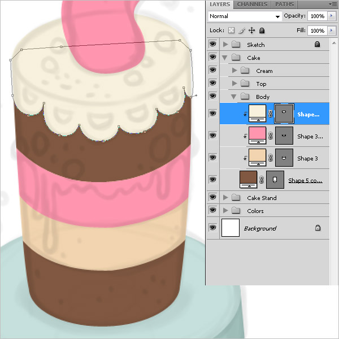Click the white Background layer thumbnail

tap(231, 228)
